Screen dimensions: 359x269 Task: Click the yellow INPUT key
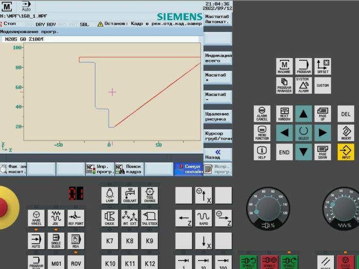(346, 152)
